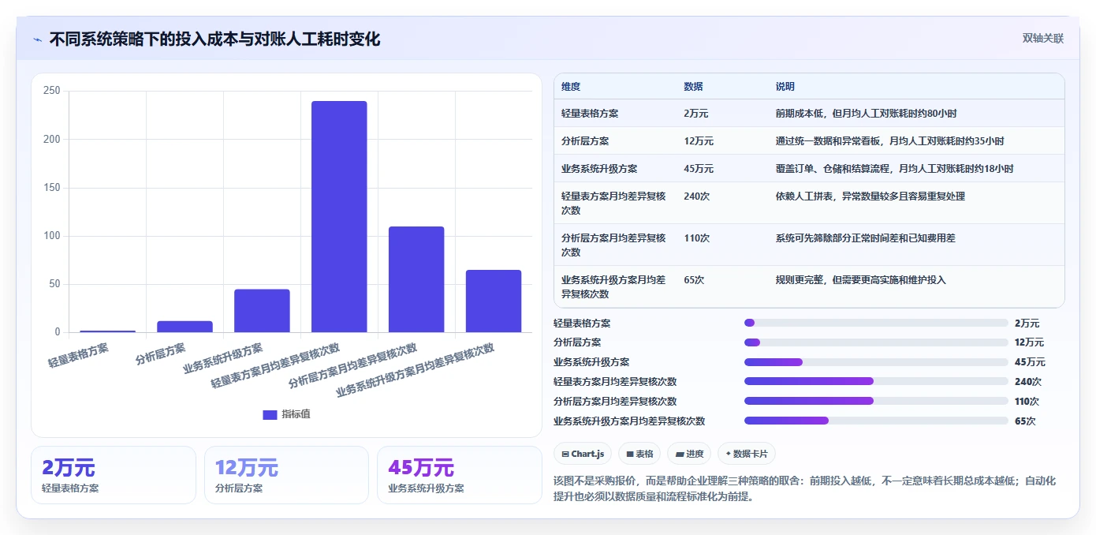Screen dimensions: 1096x535
Task: Click table cell 分析层方案
Action: point(585,141)
